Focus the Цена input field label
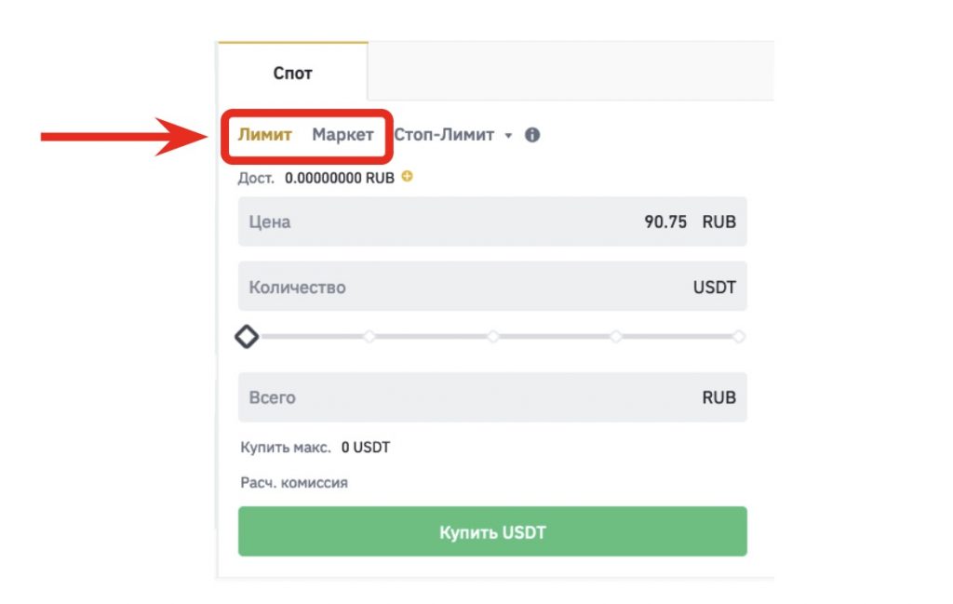953x604 pixels. click(270, 222)
